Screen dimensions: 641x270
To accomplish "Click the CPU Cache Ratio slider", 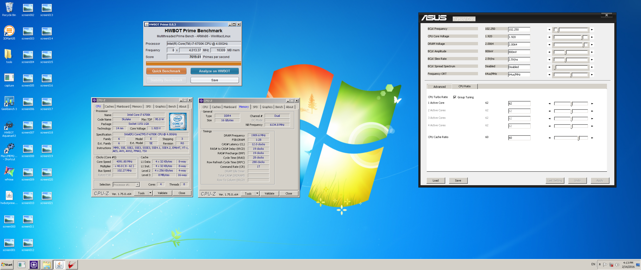I will point(571,138).
